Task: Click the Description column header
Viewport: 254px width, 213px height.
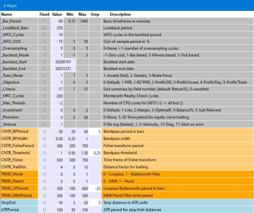Action: 120,14
